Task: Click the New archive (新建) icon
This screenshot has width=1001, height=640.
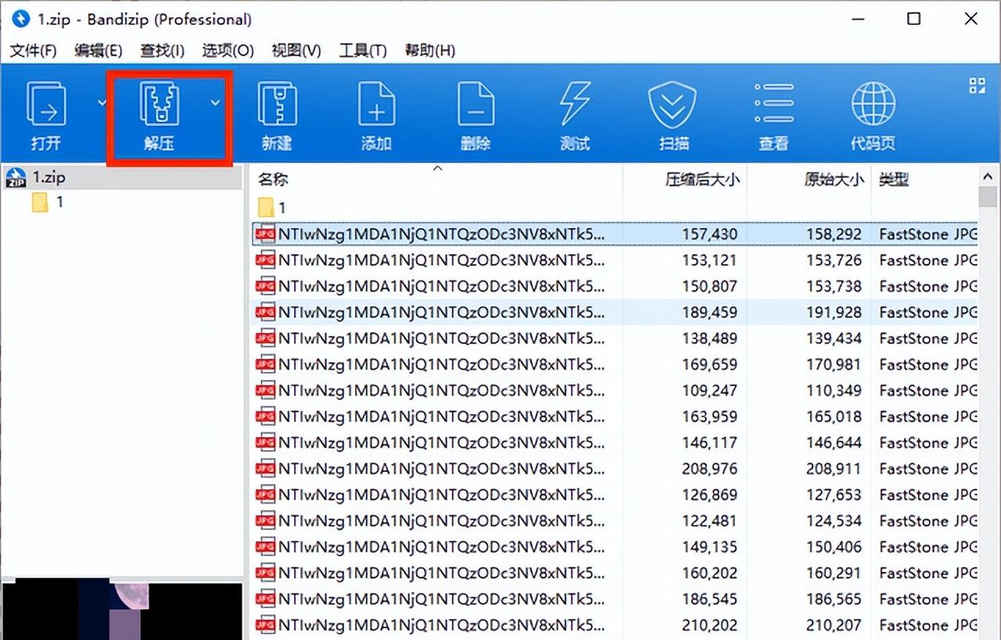Action: tap(277, 105)
